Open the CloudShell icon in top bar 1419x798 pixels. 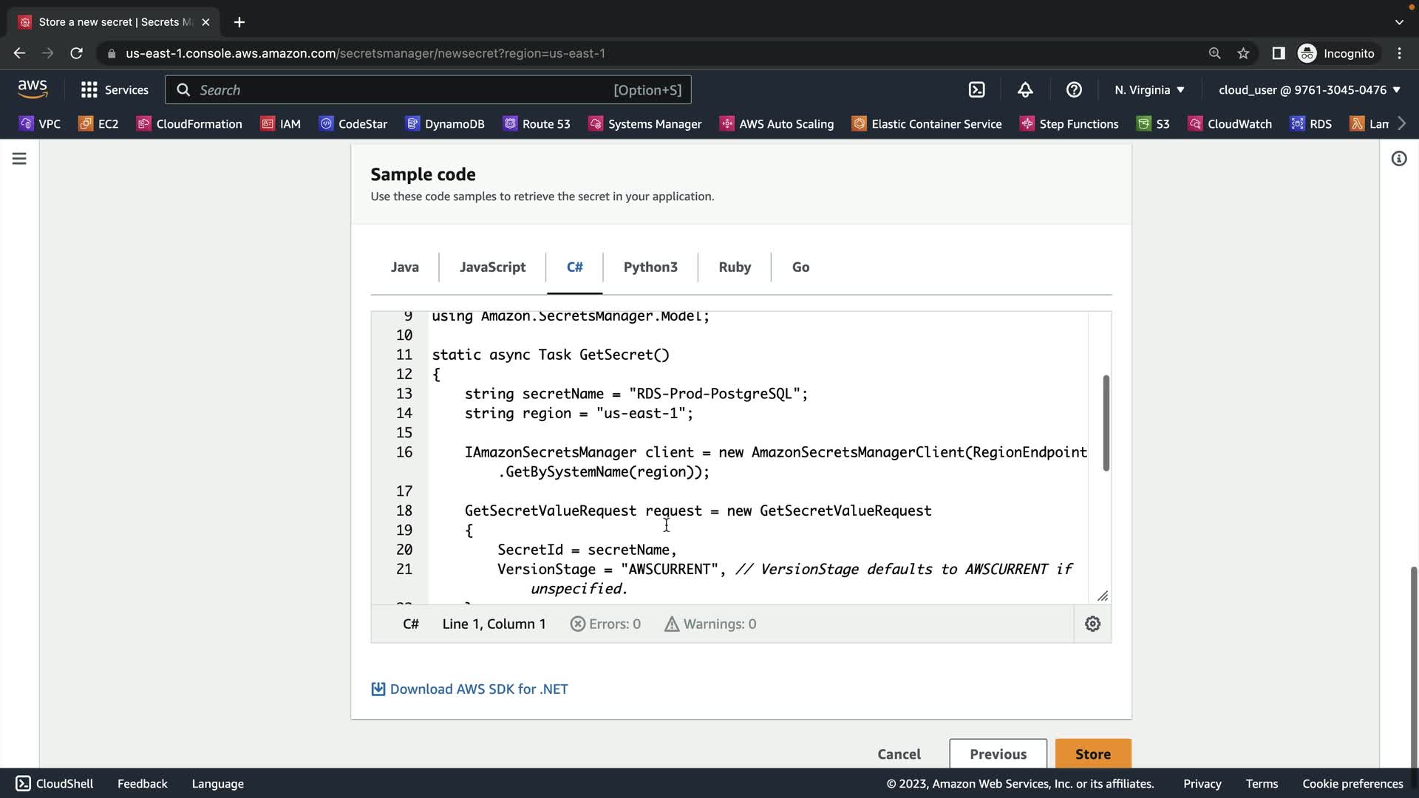pos(977,90)
